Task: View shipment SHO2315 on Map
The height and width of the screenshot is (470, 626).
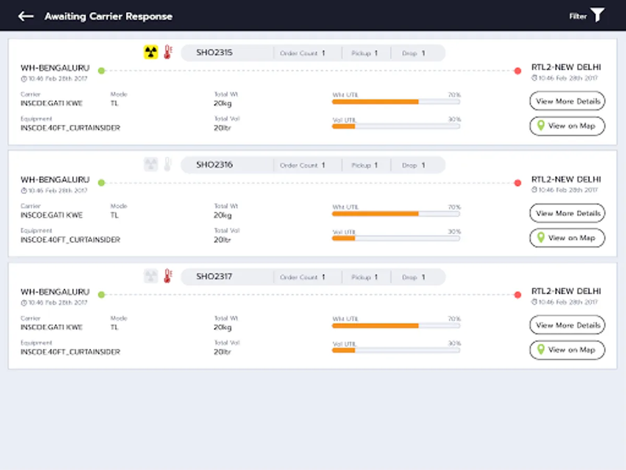Action: coord(568,126)
